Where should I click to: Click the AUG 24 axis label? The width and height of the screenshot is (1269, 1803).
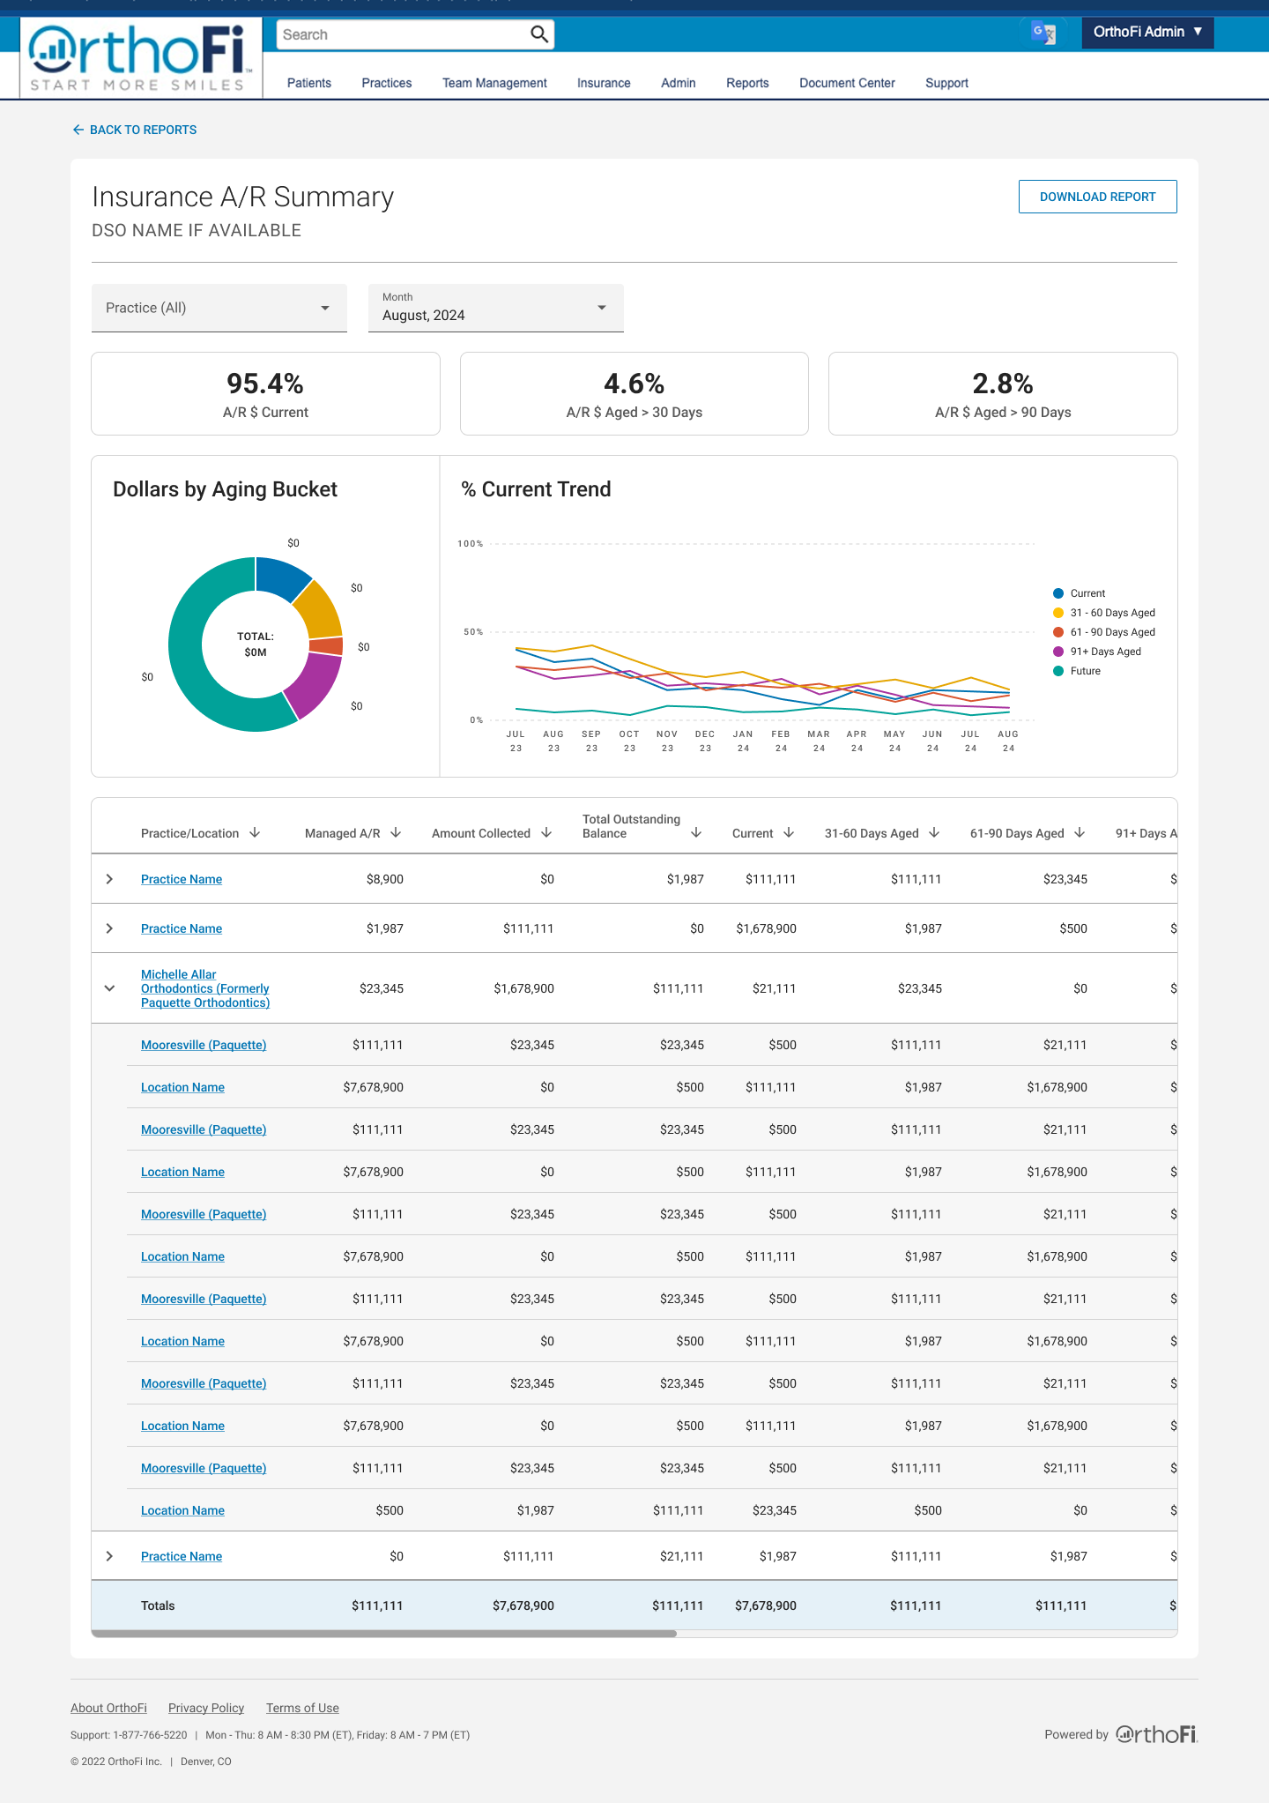pos(1008,741)
